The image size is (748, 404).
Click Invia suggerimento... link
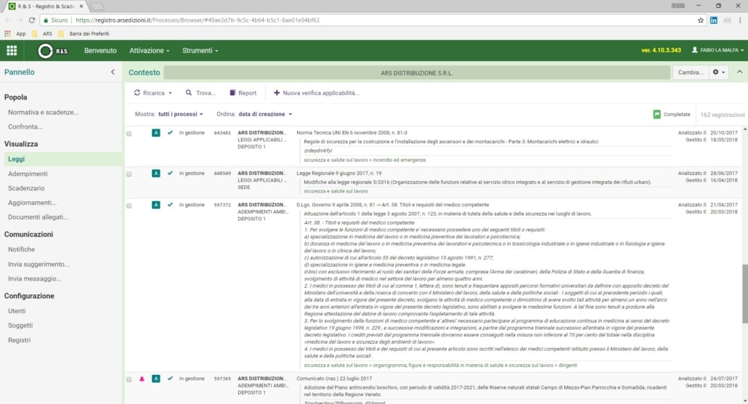click(x=38, y=264)
